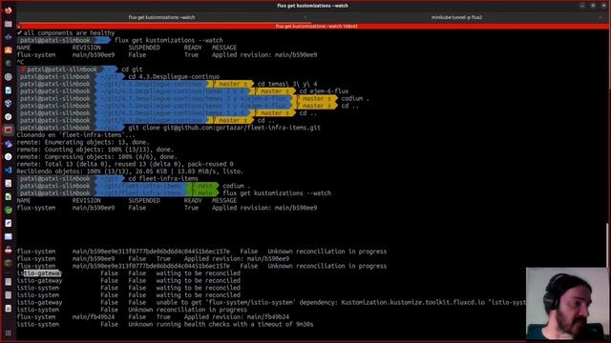This screenshot has height=343, width=611.
Task: Click 'Recibiendo objetos: 100% (13/13)' line
Action: click(x=130, y=171)
